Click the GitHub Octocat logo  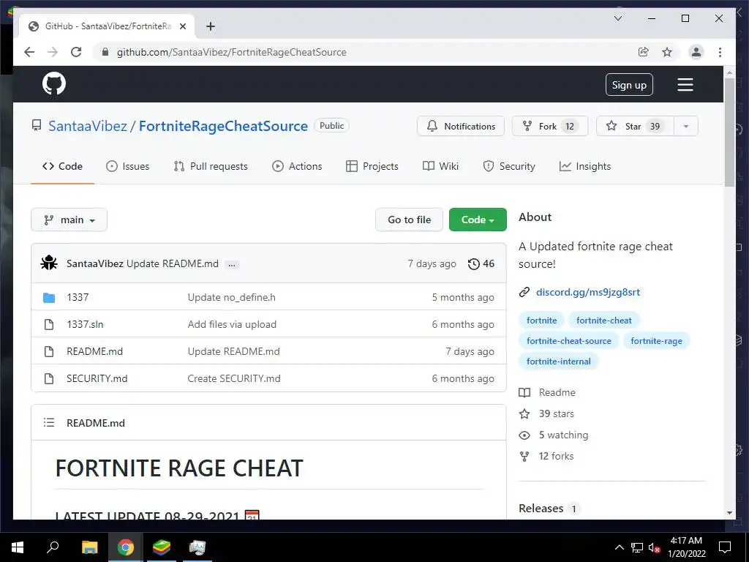(x=54, y=83)
